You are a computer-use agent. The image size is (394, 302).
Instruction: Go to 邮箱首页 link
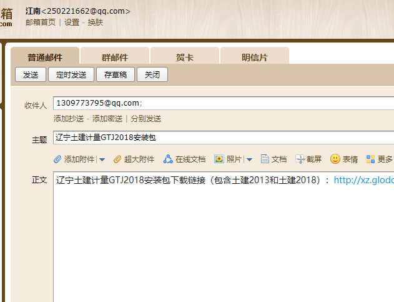pyautogui.click(x=41, y=23)
